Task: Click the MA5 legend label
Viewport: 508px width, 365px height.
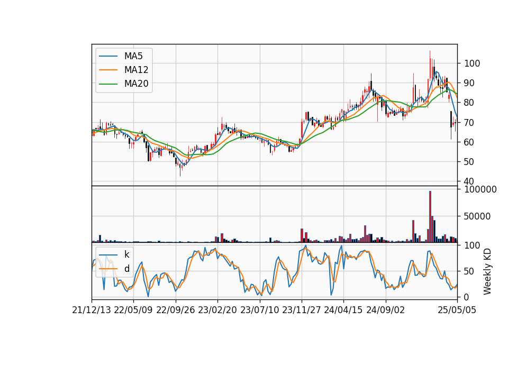Action: click(133, 56)
